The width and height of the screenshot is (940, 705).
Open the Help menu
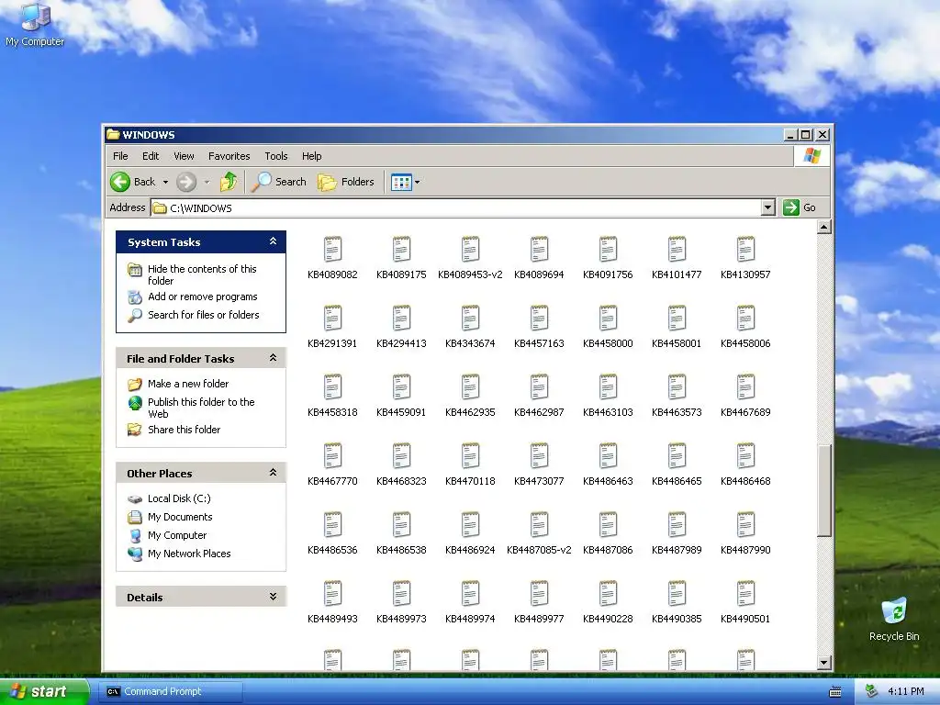[312, 156]
